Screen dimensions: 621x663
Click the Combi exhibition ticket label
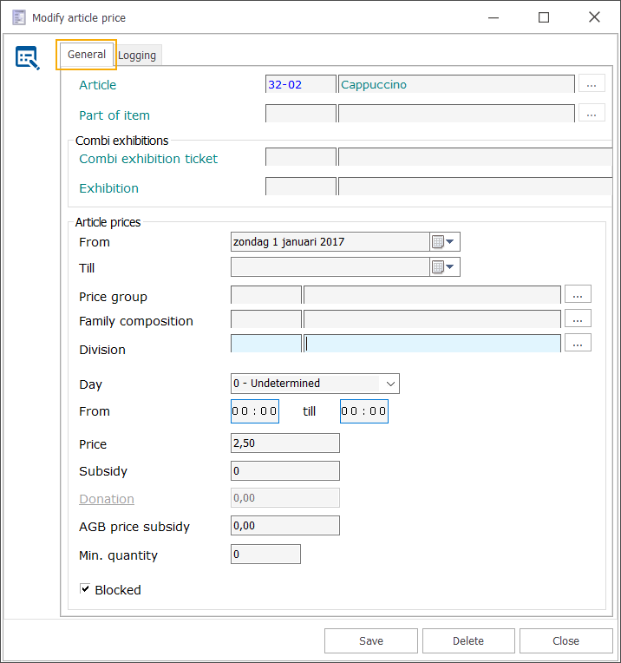(x=148, y=159)
